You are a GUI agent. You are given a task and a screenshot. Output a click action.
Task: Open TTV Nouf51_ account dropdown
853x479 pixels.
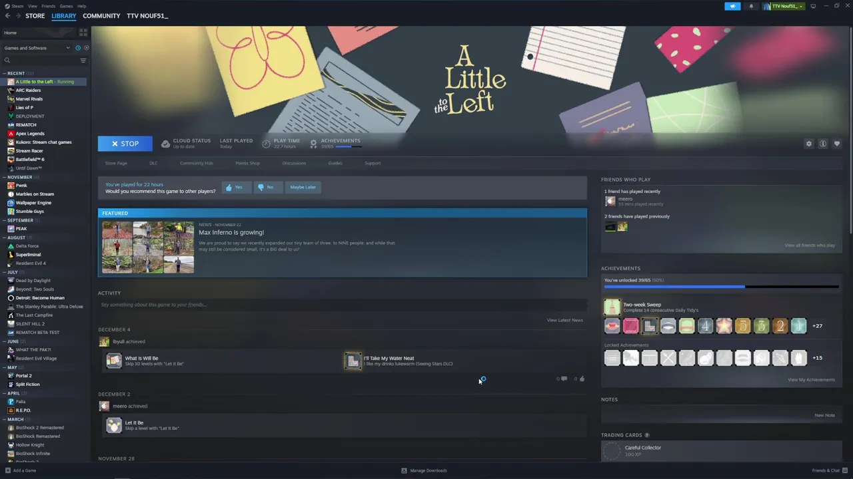point(784,6)
